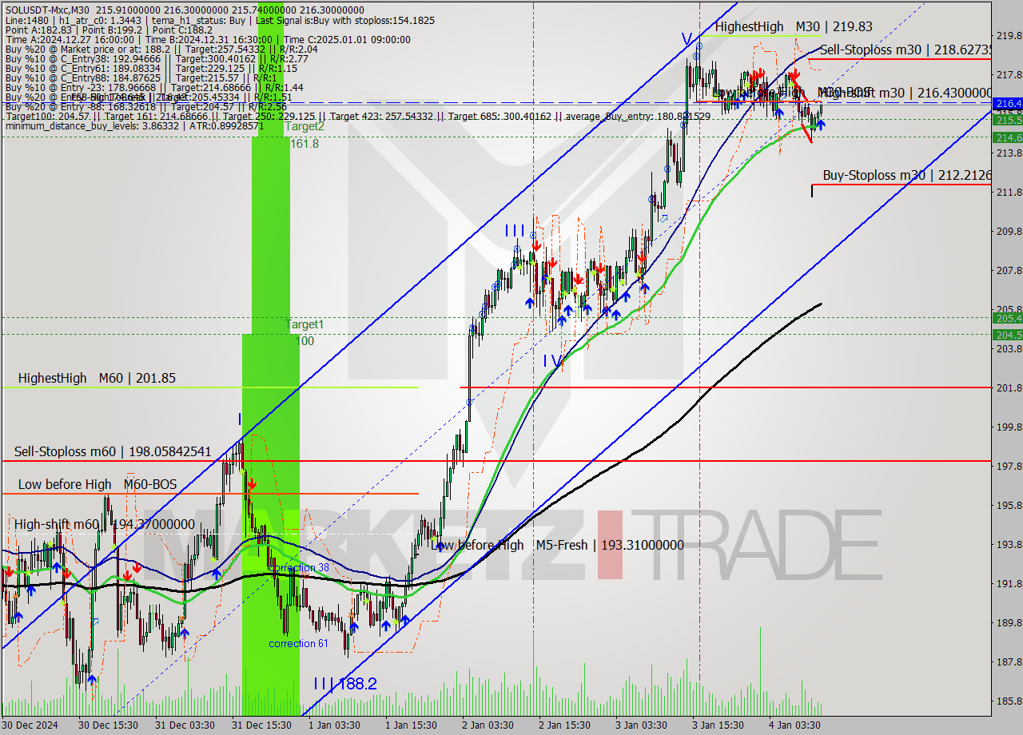Click the 'III 188.2' wave low label

click(344, 684)
